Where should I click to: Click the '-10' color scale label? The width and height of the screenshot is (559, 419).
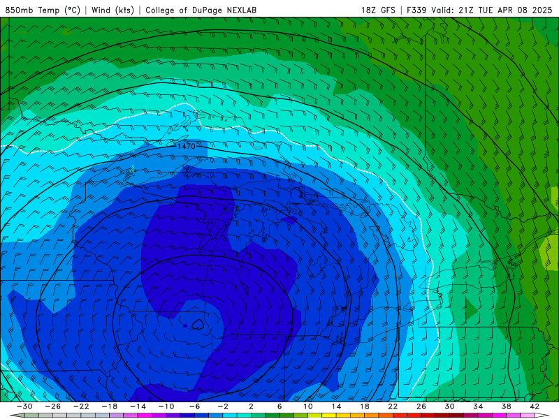click(x=166, y=406)
